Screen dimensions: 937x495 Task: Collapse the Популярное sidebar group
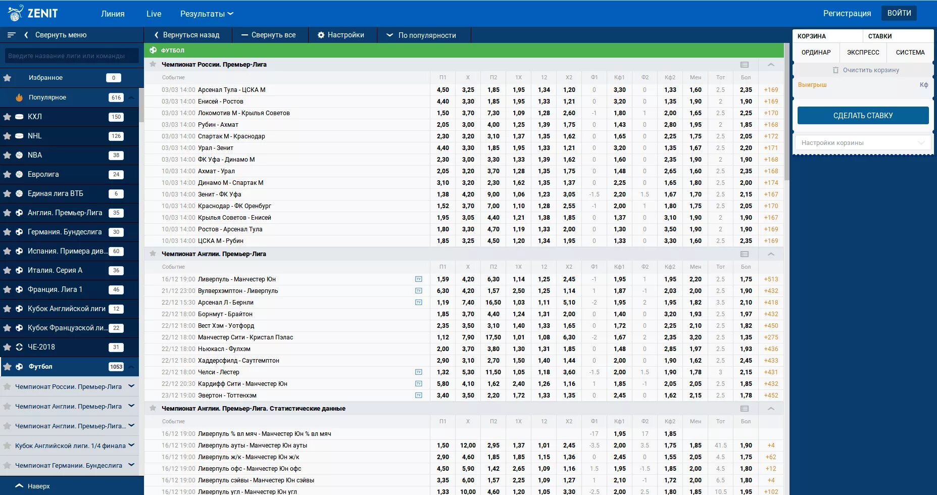[131, 97]
